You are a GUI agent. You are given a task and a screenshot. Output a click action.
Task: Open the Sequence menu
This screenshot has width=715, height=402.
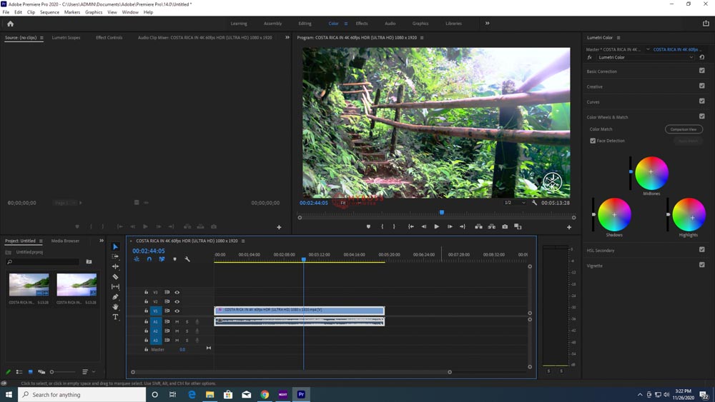pos(49,12)
